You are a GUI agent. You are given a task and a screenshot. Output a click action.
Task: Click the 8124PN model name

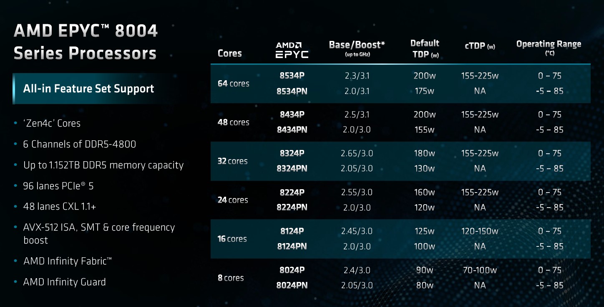pyautogui.click(x=292, y=246)
